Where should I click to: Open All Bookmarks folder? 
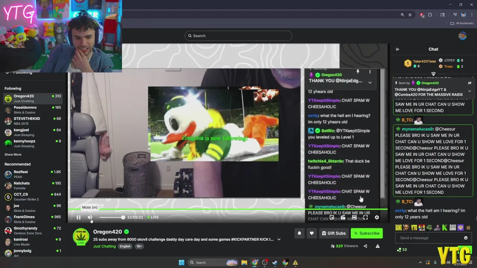pyautogui.click(x=462, y=23)
